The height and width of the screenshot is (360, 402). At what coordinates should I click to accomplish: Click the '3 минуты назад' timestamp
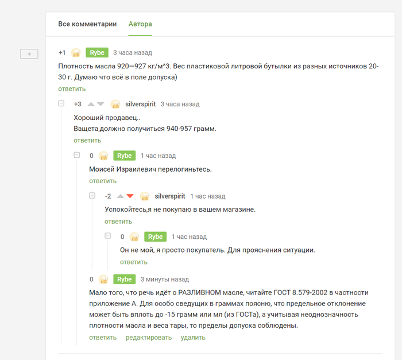point(165,280)
